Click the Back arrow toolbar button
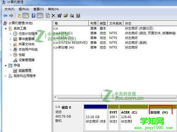This screenshot has width=177, height=132. pos(5,16)
